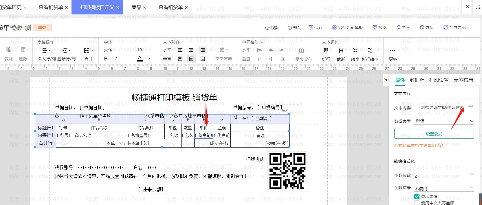Open the font size dropdown

[x=149, y=50]
